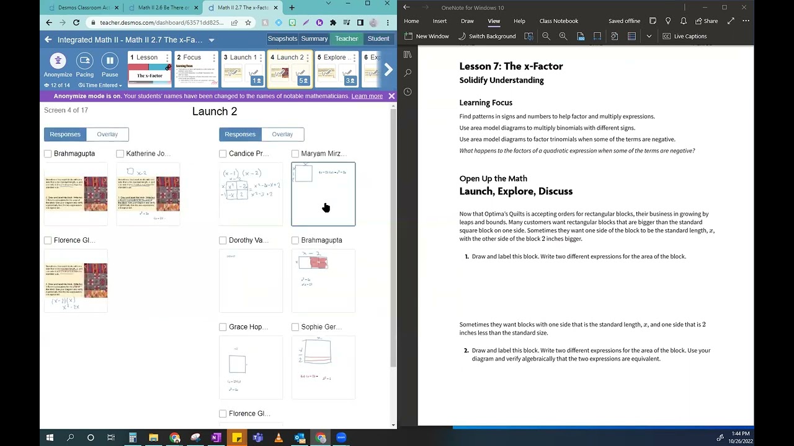
Task: Turn on Live Captions in OneNote
Action: tap(685, 36)
